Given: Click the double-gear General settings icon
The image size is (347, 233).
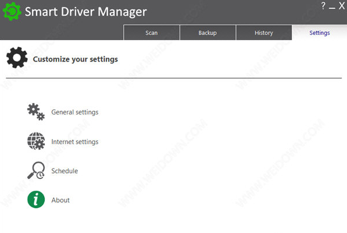Looking at the screenshot, I should (x=36, y=112).
